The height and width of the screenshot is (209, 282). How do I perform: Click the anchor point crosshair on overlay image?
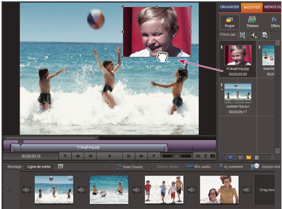coord(157,32)
